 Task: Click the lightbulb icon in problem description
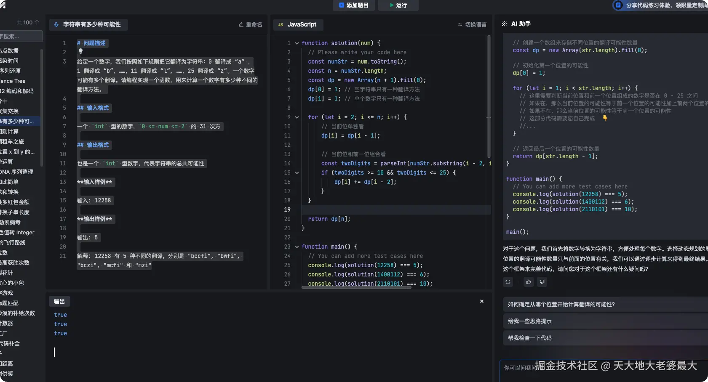tap(80, 51)
